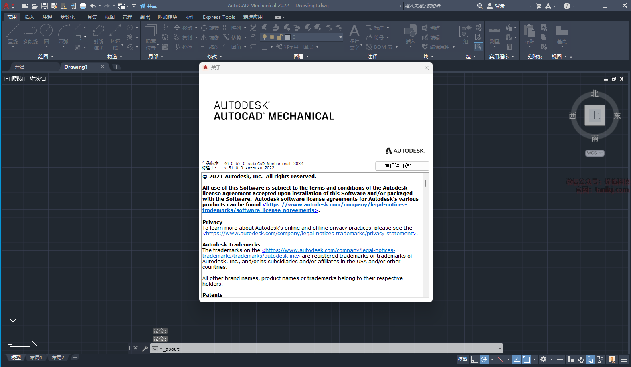
Task: Expand the 绘图 (Draw) panel
Action: pos(46,57)
